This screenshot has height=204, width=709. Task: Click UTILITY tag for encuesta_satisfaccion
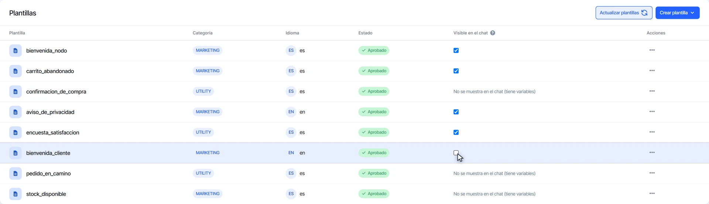point(203,132)
